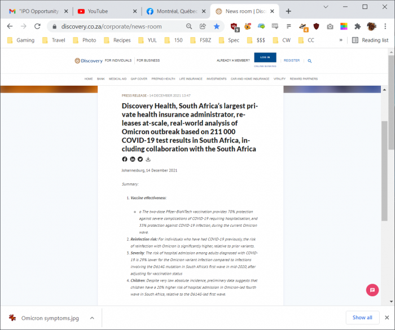This screenshot has width=395, height=330.
Task: Open the Gaming bookmarks folder
Action: click(21, 40)
